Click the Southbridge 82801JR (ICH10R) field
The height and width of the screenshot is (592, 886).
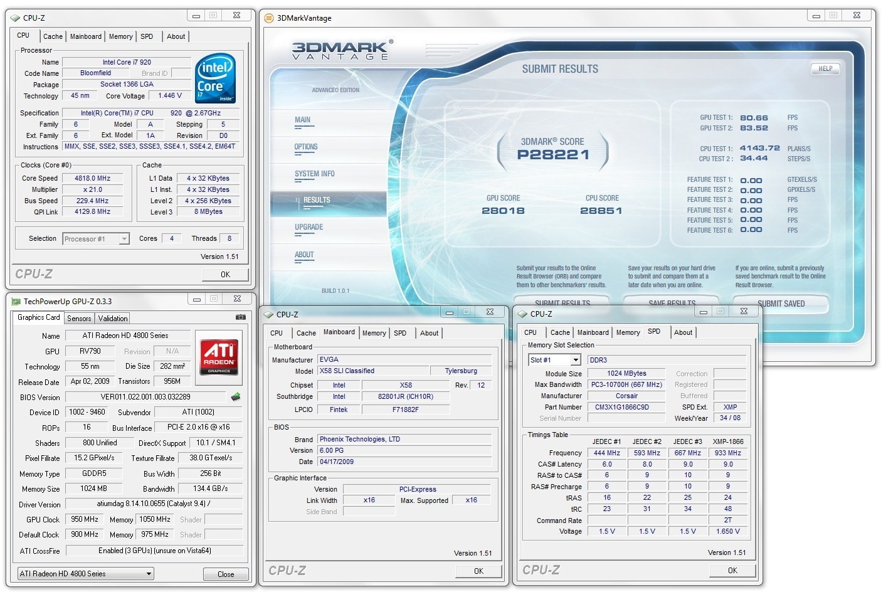point(406,396)
